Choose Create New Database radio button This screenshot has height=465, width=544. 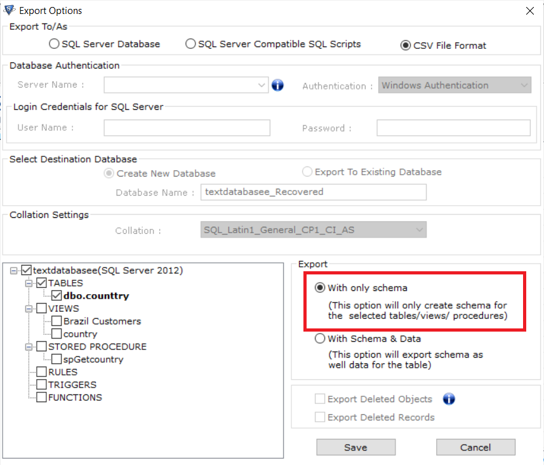109,173
